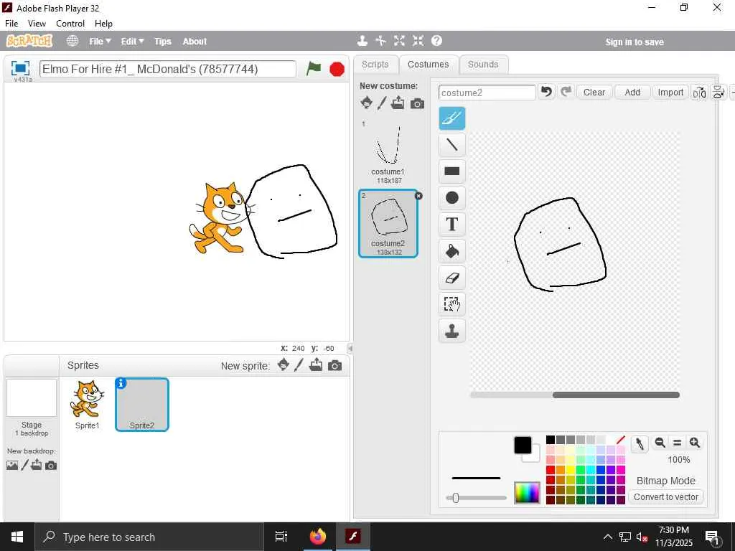Viewport: 735px width, 551px height.
Task: Open Sprite2 info panel
Action: [x=121, y=383]
